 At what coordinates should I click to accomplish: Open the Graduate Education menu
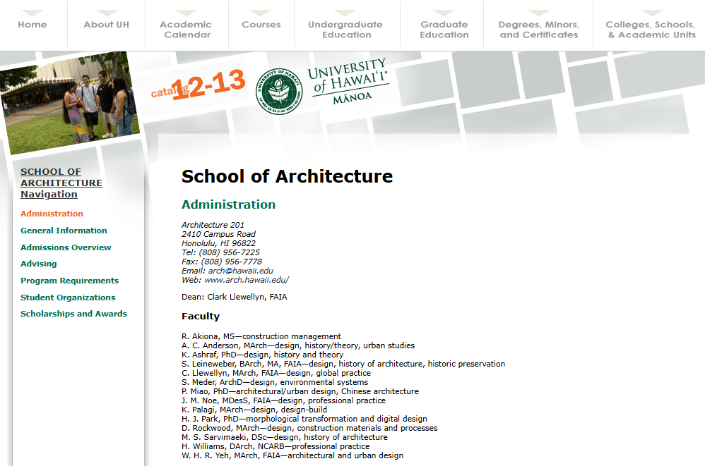pyautogui.click(x=444, y=29)
